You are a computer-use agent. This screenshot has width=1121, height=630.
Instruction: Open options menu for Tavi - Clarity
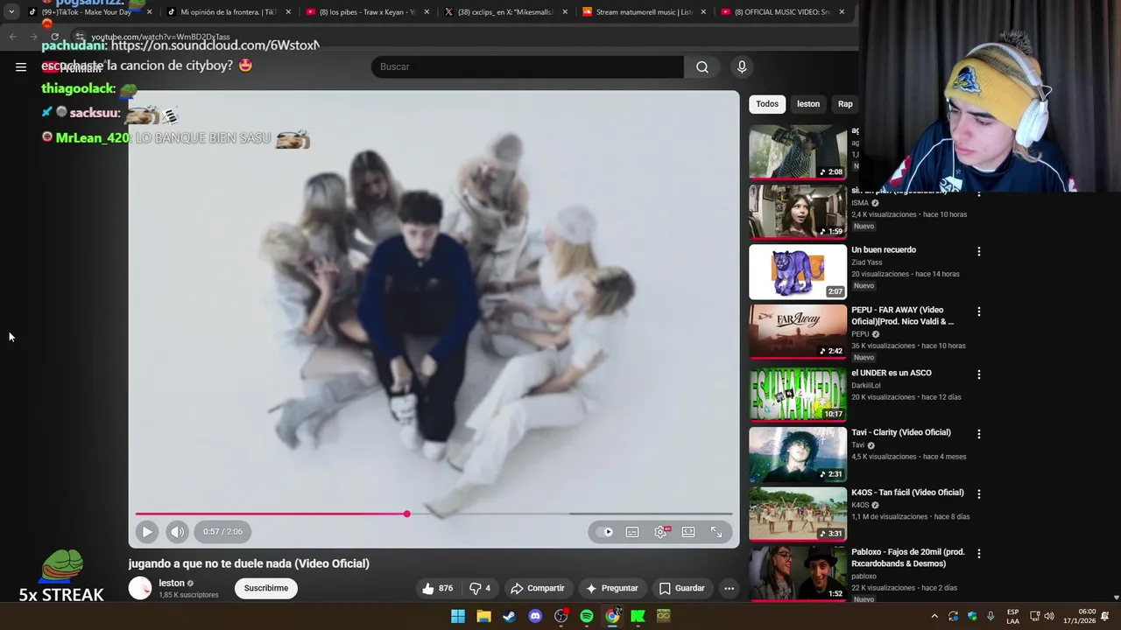[979, 434]
